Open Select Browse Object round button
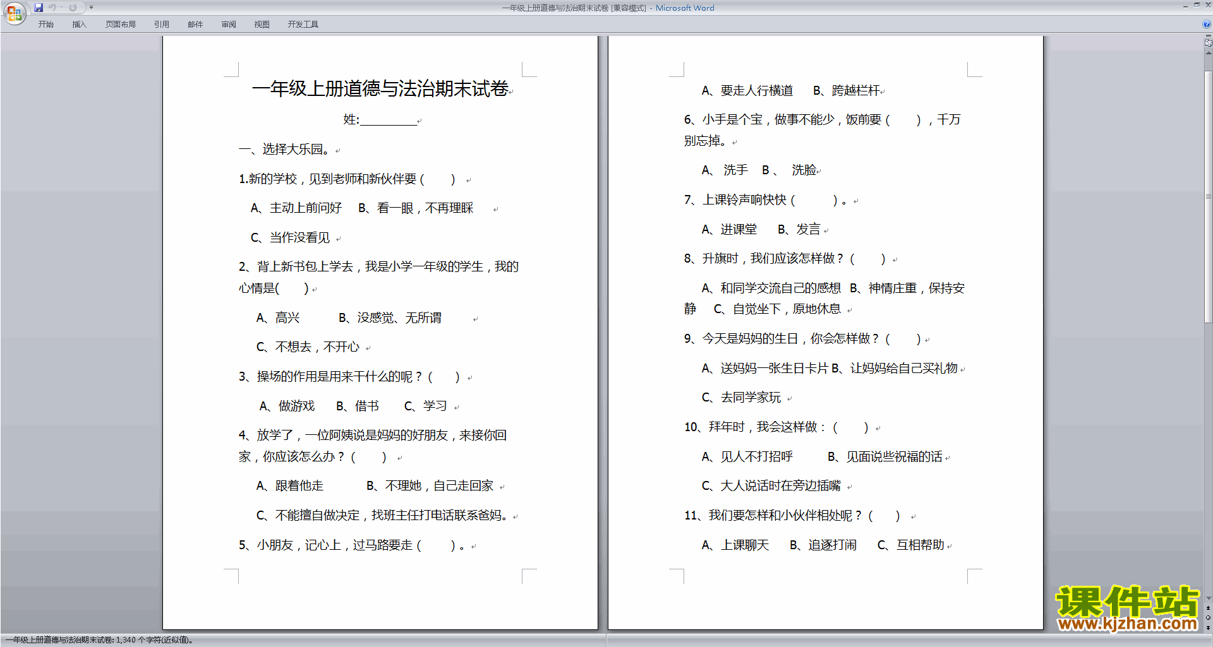 pyautogui.click(x=1208, y=618)
